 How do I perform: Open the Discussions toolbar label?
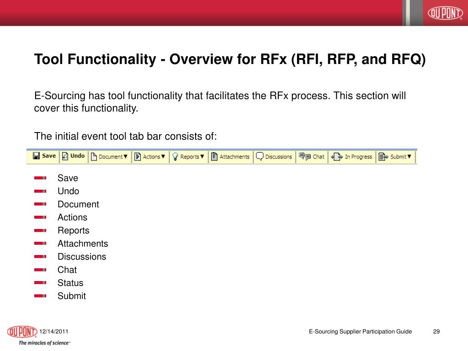pos(278,157)
